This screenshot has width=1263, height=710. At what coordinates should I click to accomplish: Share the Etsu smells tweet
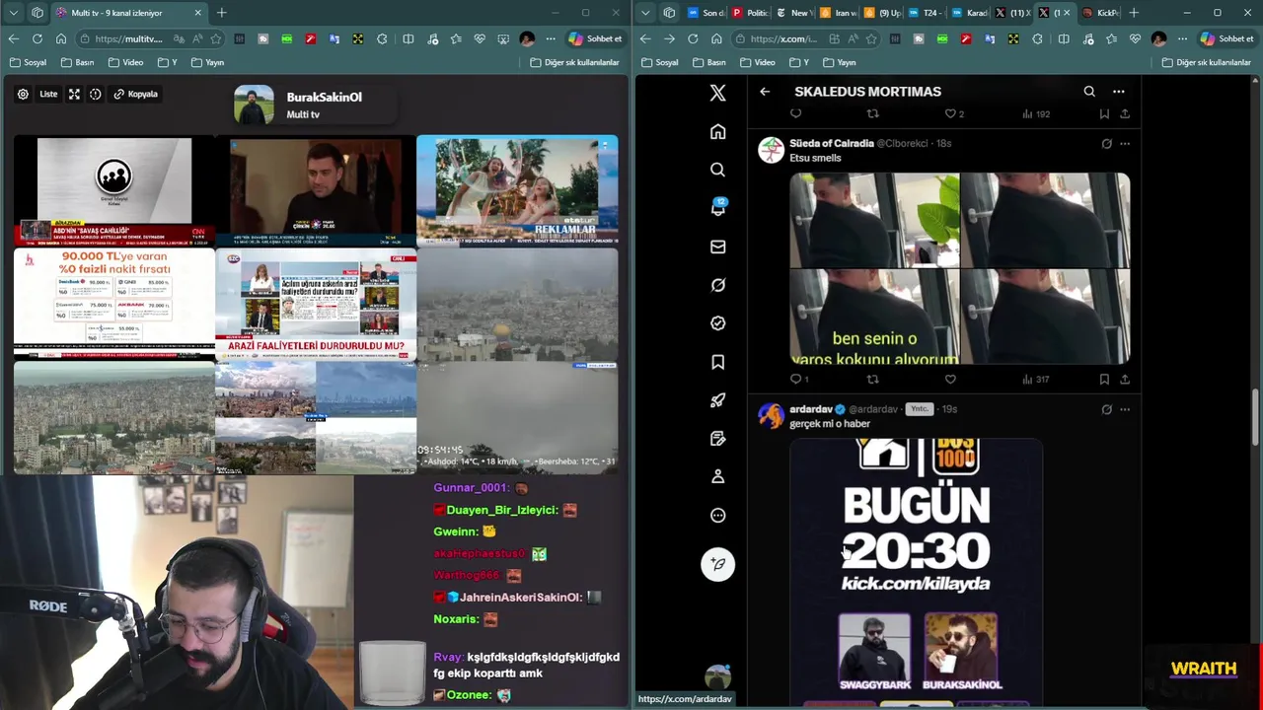pos(1125,379)
